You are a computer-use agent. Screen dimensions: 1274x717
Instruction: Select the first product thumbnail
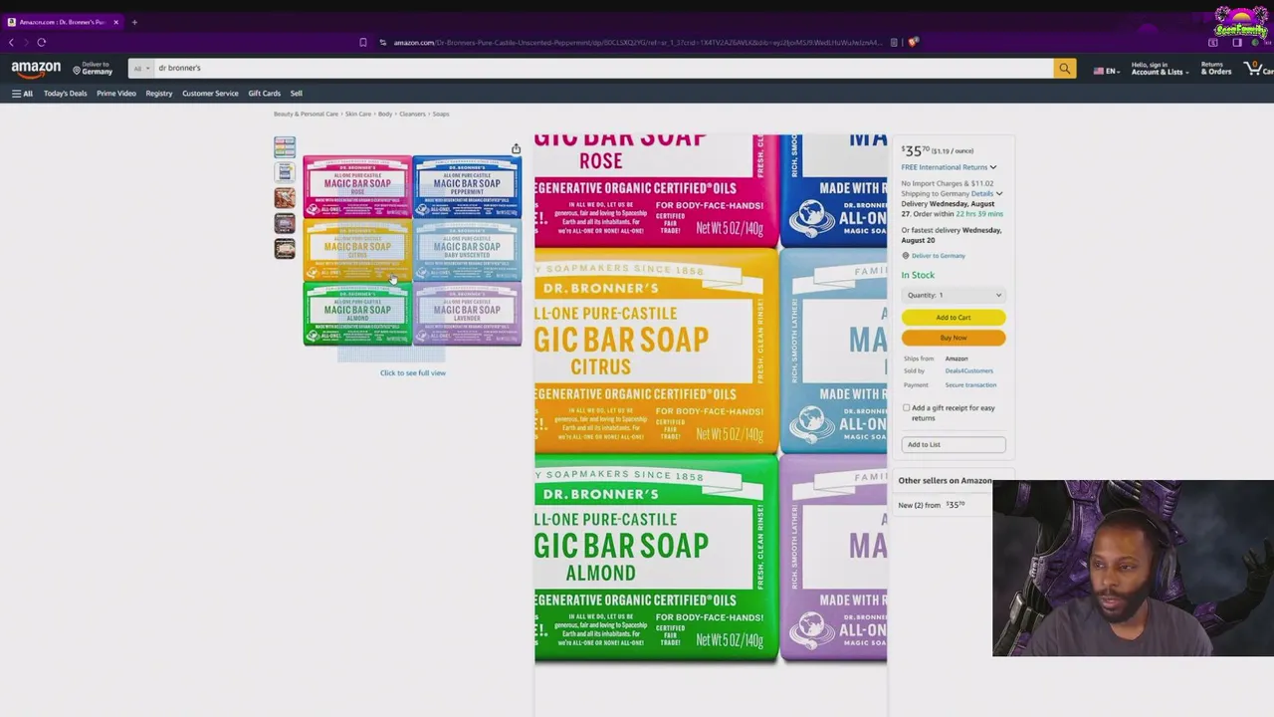pyautogui.click(x=285, y=147)
